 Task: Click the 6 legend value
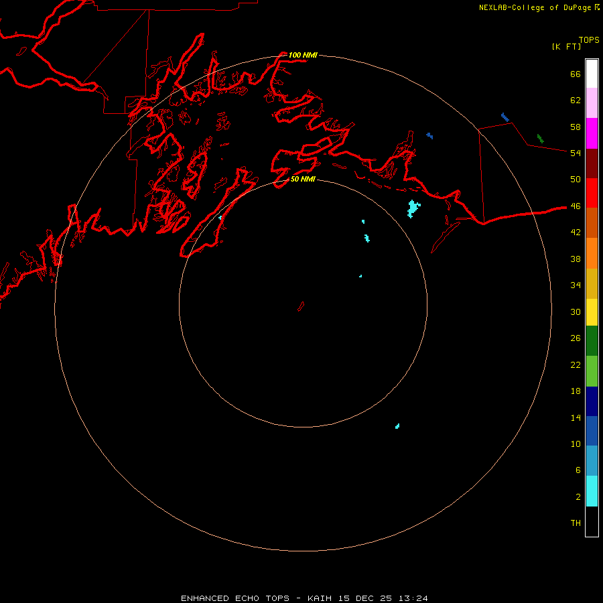click(578, 470)
